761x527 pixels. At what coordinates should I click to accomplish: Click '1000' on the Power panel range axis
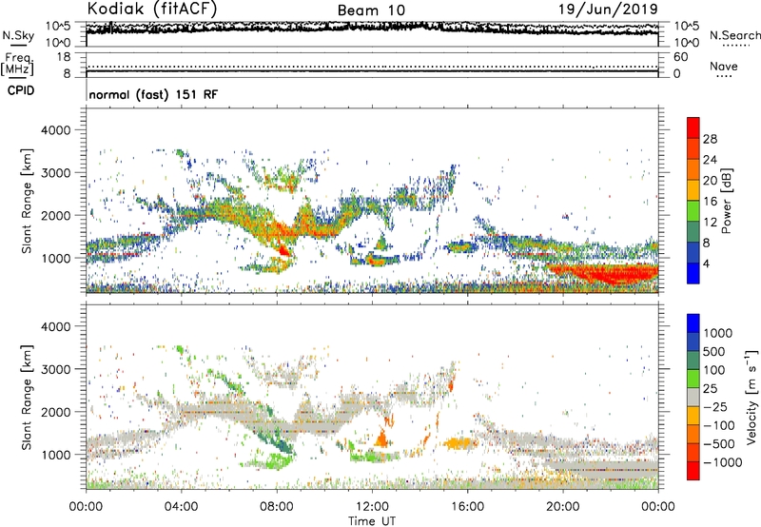(x=56, y=258)
